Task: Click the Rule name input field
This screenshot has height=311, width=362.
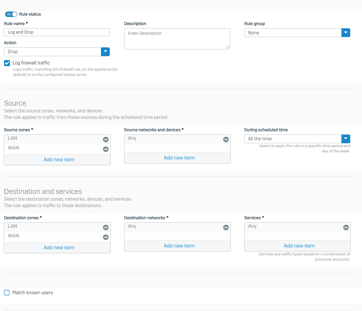Action: click(x=57, y=32)
